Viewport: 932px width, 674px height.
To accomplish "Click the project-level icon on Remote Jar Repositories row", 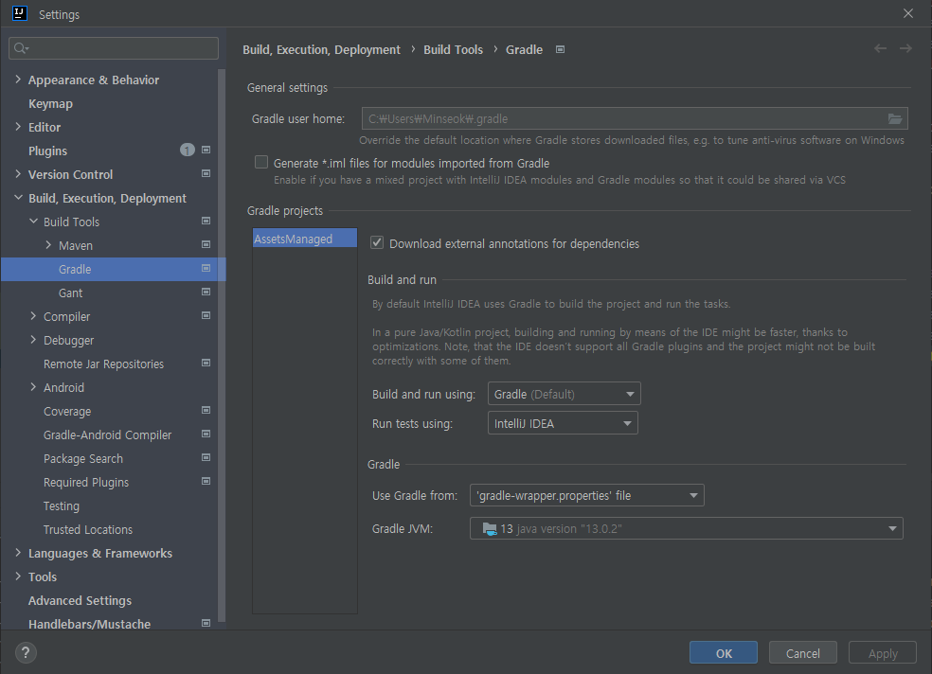I will click(206, 363).
